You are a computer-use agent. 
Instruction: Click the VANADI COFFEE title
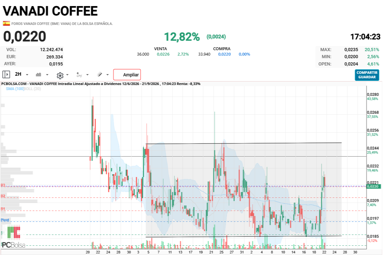tap(50, 11)
